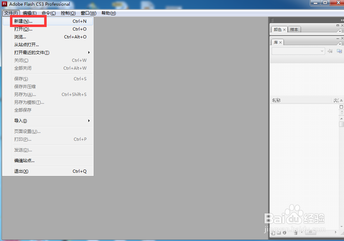The height and width of the screenshot is (241, 344).
Task: Click the panel dock gripper handle
Action: (272, 20)
